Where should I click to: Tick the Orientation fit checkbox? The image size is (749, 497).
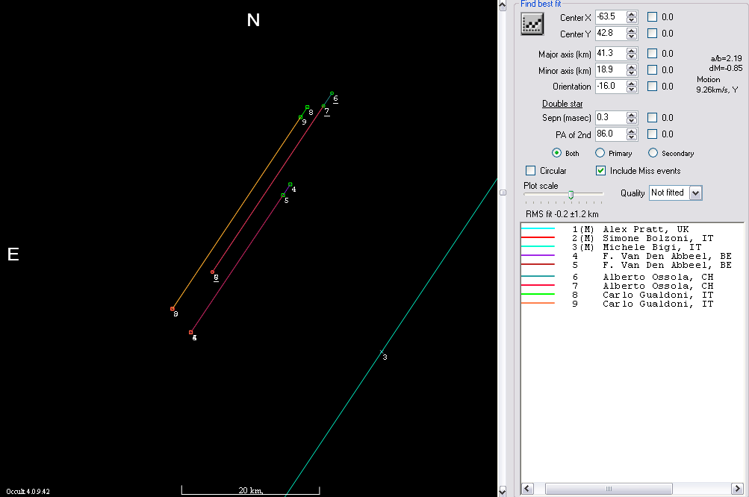[x=652, y=86]
